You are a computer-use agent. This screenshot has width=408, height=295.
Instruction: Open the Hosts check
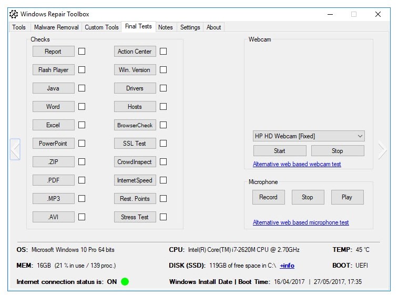coord(135,106)
